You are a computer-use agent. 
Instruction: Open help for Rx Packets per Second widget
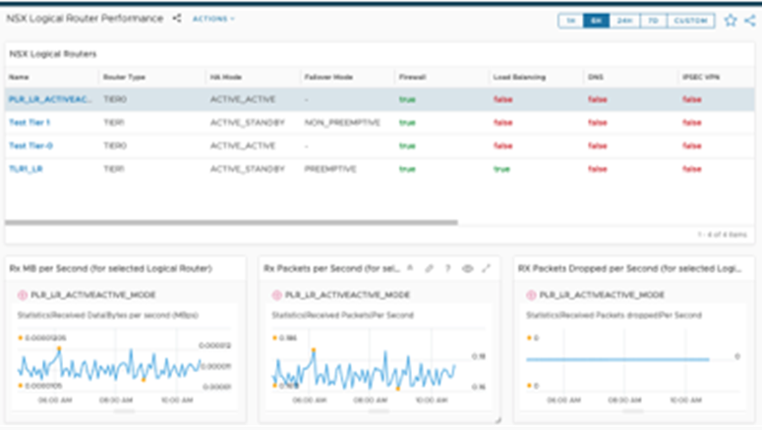pyautogui.click(x=448, y=268)
